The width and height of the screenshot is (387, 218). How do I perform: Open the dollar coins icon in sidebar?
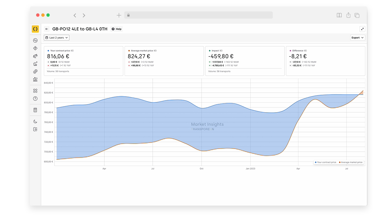click(35, 72)
